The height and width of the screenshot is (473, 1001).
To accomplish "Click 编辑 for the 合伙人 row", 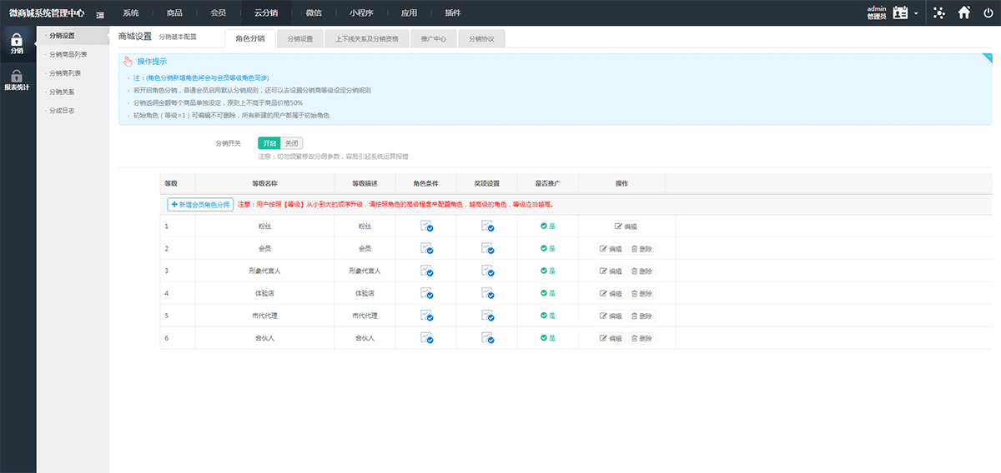I will [611, 338].
